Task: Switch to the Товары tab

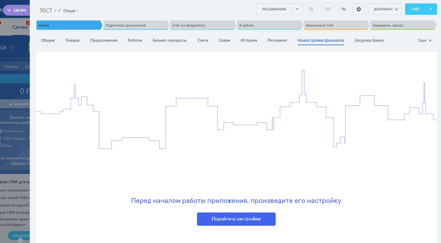Action: [72, 40]
